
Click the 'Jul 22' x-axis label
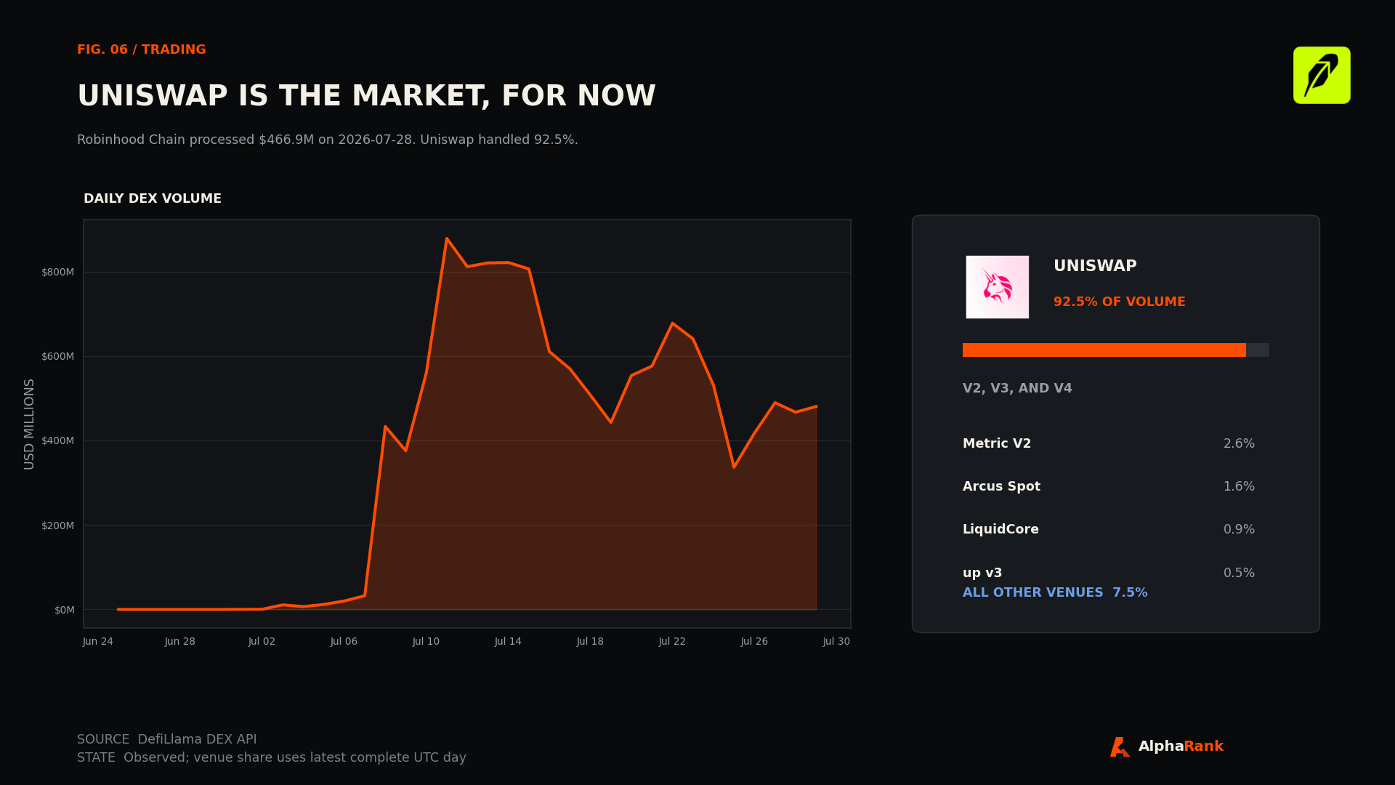tap(673, 642)
